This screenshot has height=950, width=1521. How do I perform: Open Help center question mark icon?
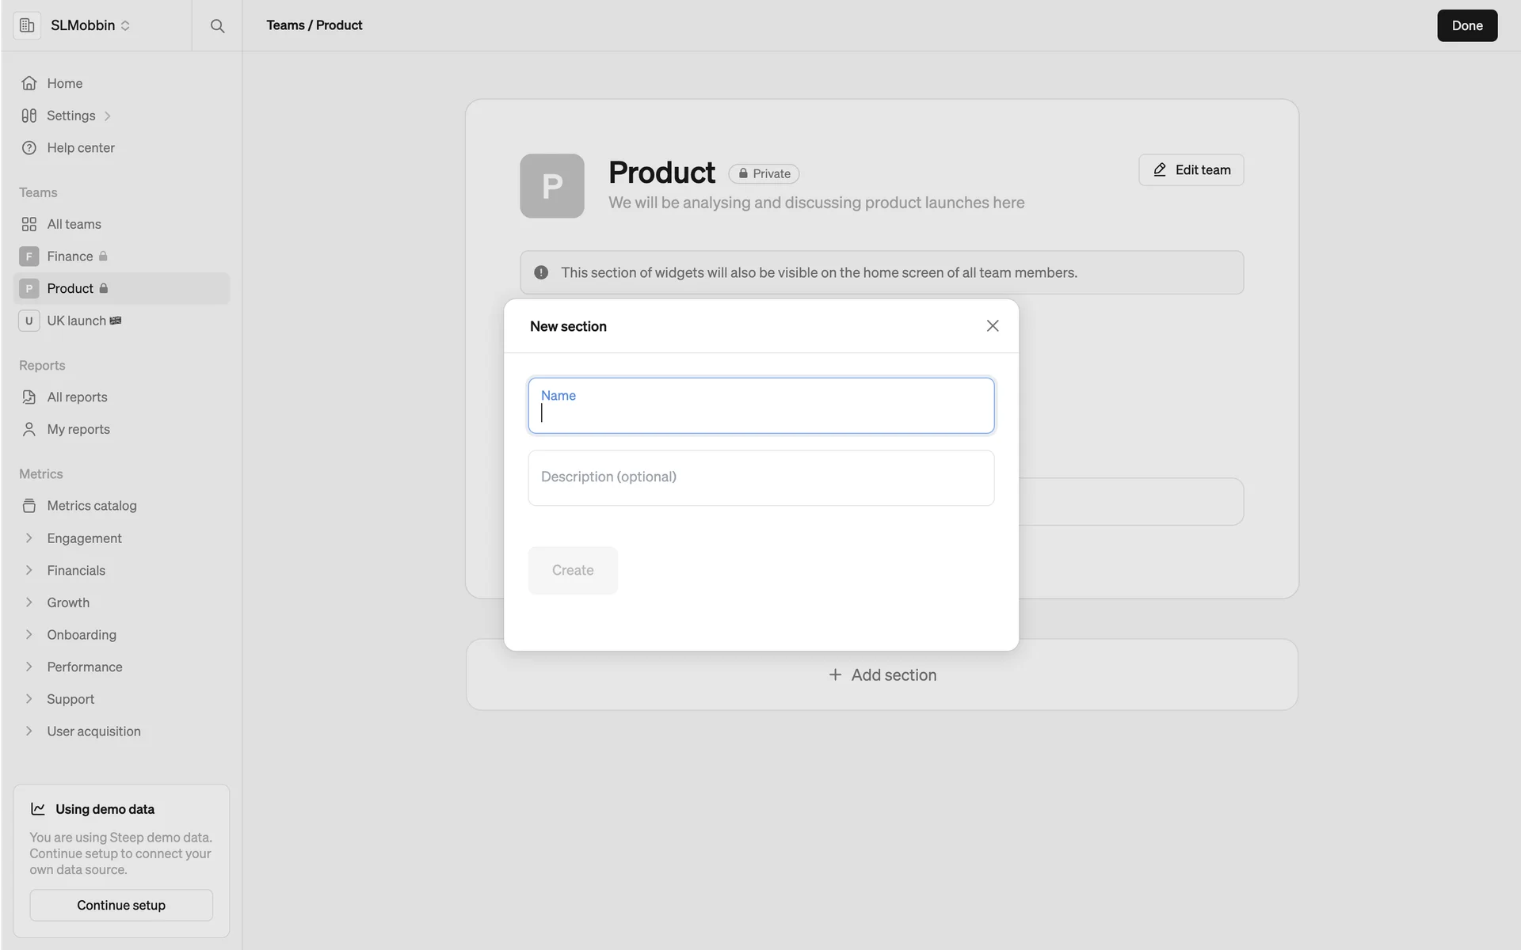tap(29, 148)
